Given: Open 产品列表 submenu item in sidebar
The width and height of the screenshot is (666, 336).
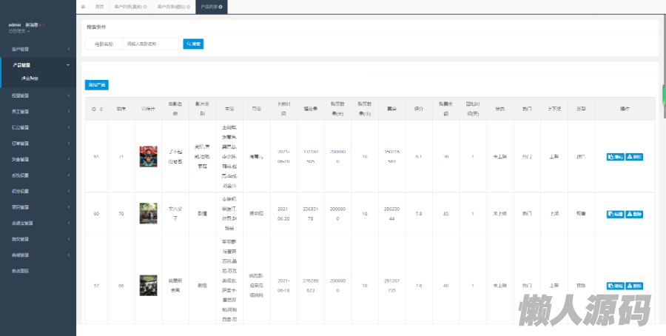Looking at the screenshot, I should 30,78.
